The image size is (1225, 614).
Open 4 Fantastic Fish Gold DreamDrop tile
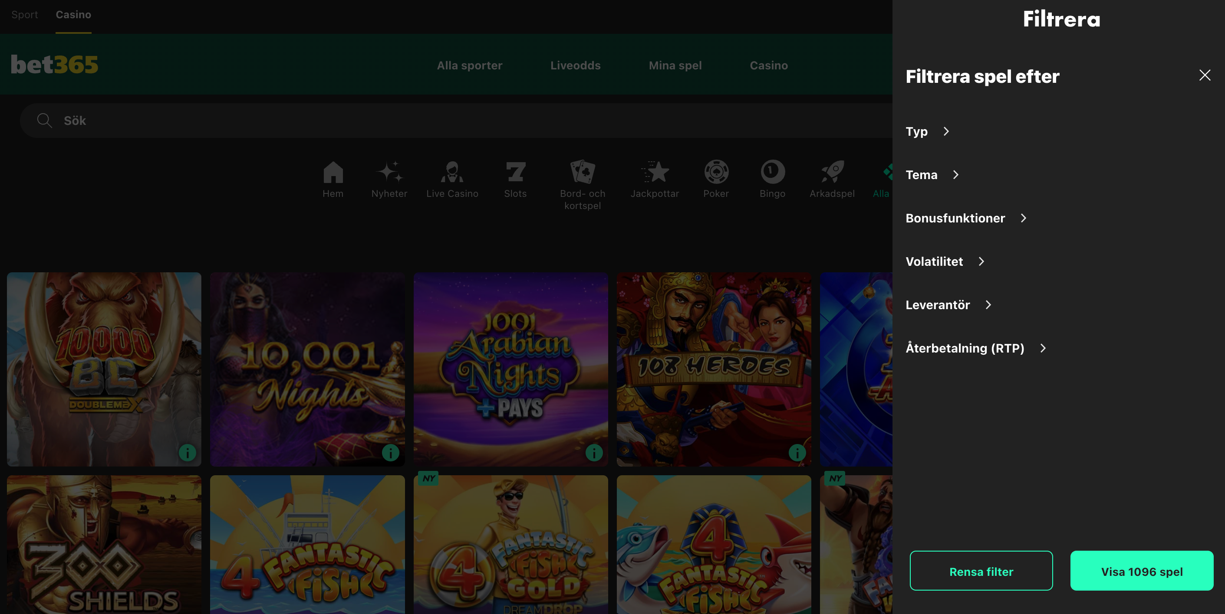pyautogui.click(x=511, y=545)
